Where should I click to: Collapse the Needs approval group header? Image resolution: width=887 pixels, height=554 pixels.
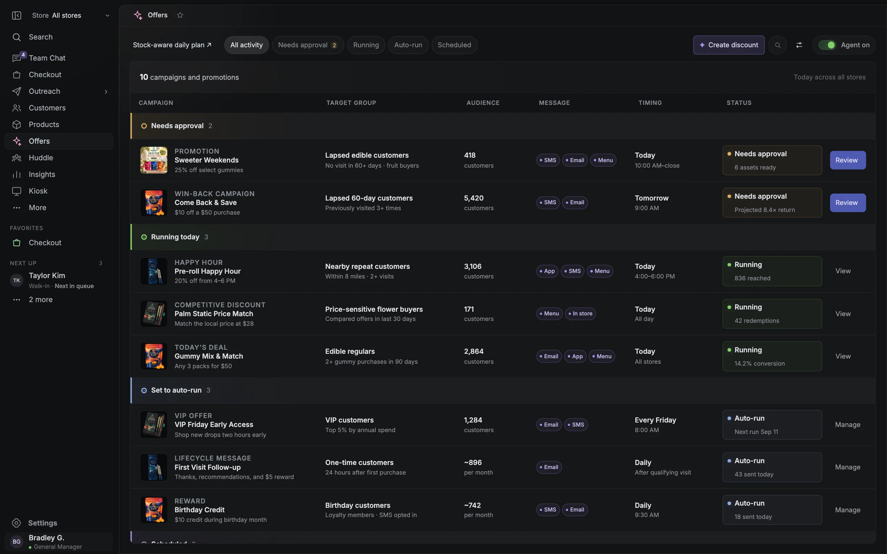click(x=503, y=126)
